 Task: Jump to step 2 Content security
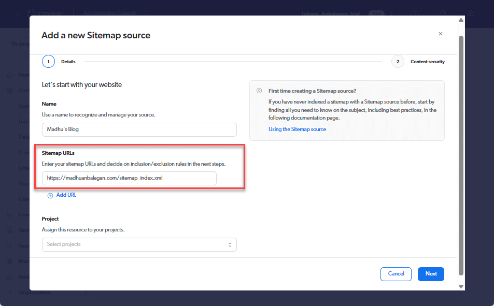pos(398,62)
